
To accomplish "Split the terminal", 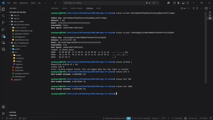I will coord(194,8).
